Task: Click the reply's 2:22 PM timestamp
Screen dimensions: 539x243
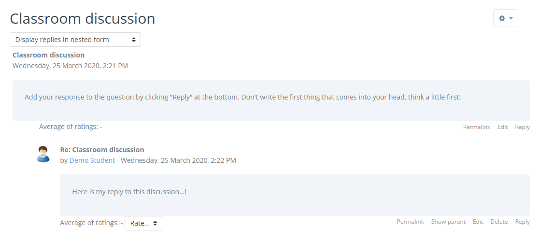Action: (x=178, y=160)
